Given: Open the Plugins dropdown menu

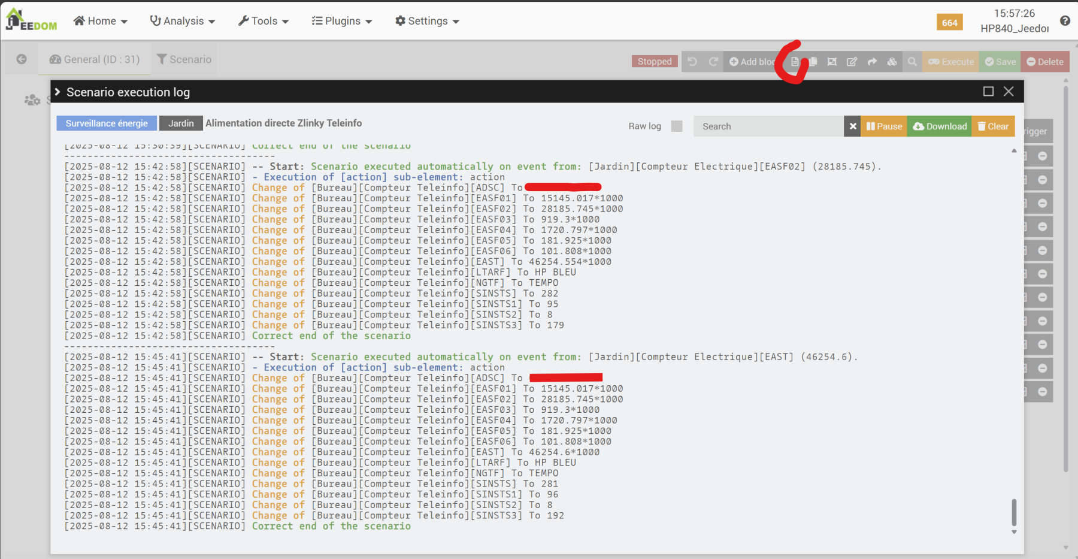Looking at the screenshot, I should (342, 21).
